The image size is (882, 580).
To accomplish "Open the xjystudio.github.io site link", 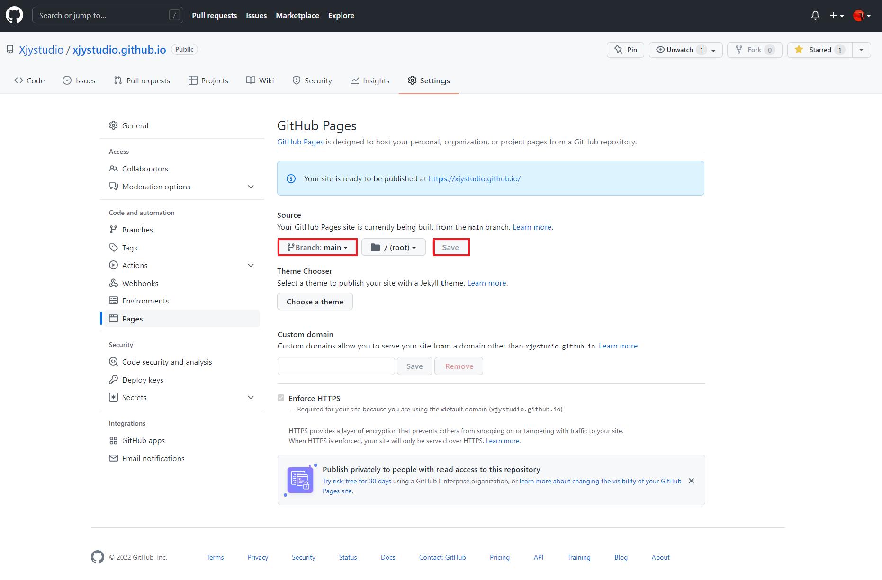I will coord(474,178).
